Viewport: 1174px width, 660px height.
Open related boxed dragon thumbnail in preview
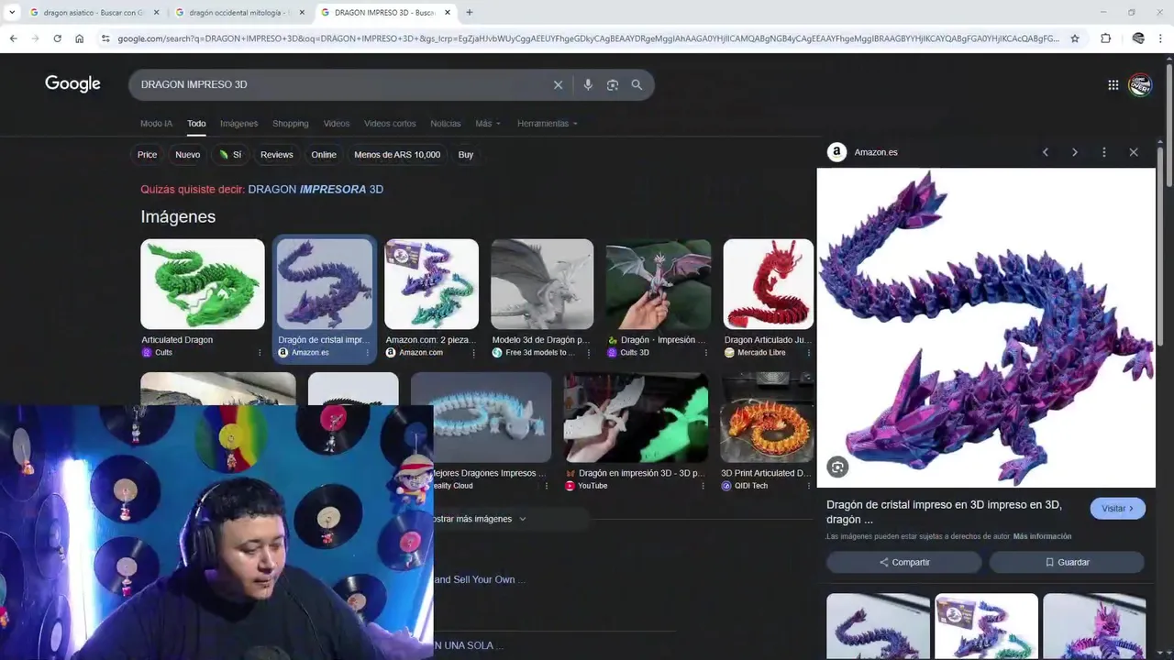pyautogui.click(x=986, y=626)
